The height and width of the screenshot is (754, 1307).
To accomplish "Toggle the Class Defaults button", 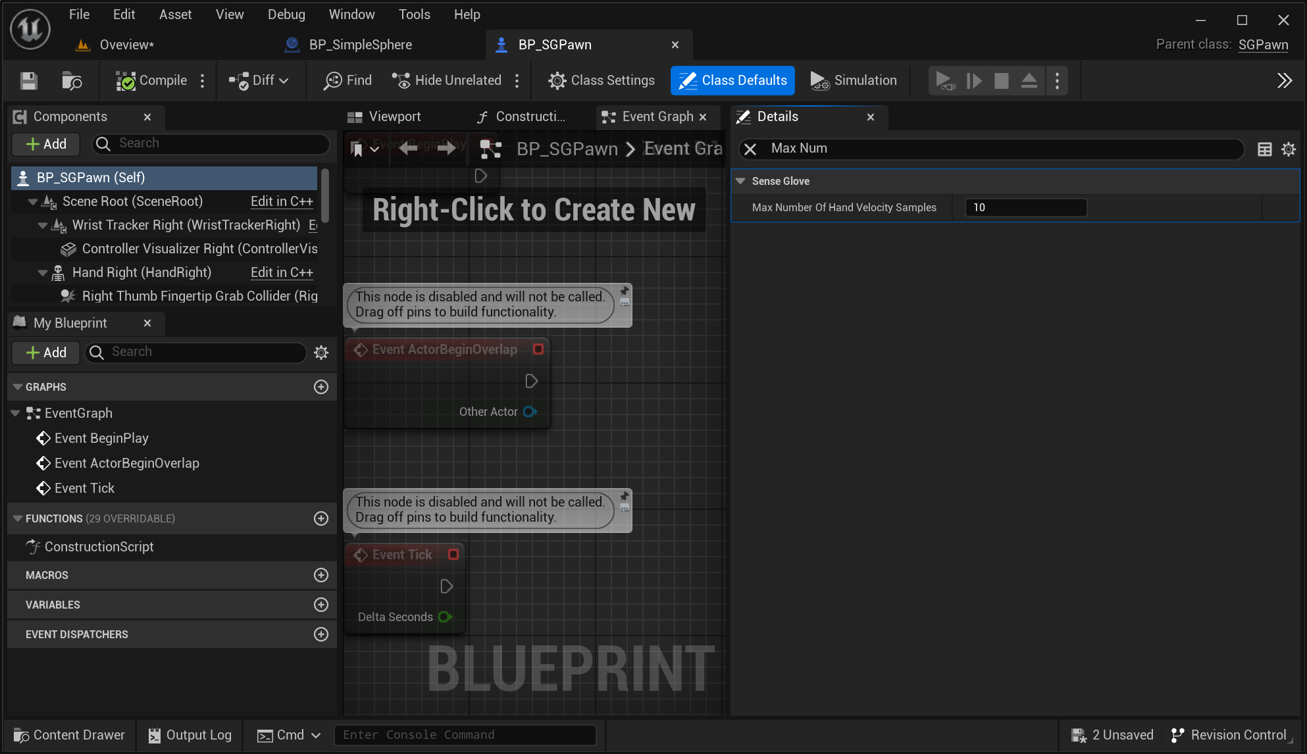I will pos(732,80).
